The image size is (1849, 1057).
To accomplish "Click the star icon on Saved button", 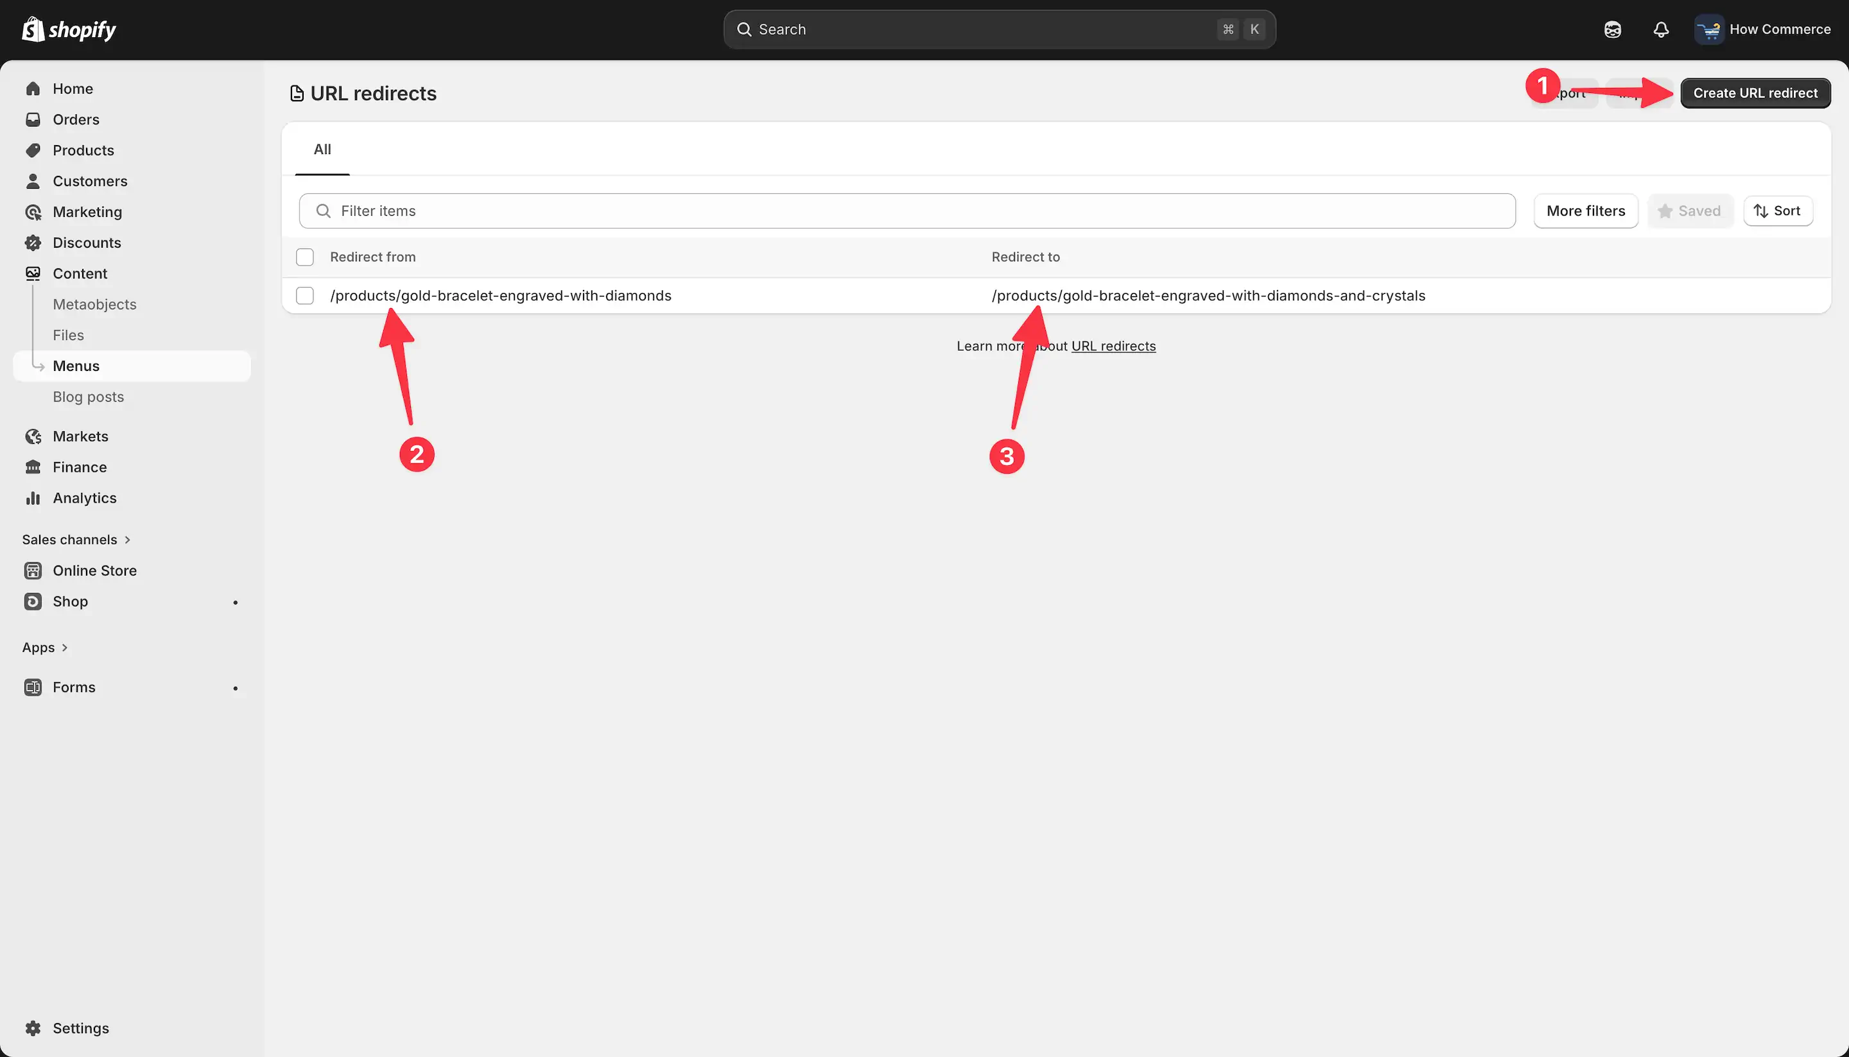I will [1665, 211].
